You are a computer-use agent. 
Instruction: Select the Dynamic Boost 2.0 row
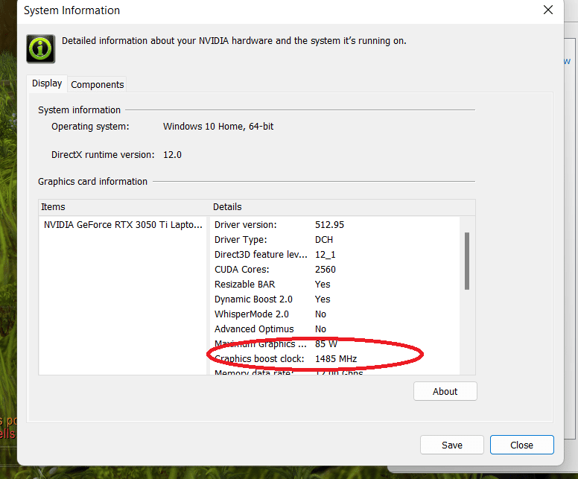point(335,299)
